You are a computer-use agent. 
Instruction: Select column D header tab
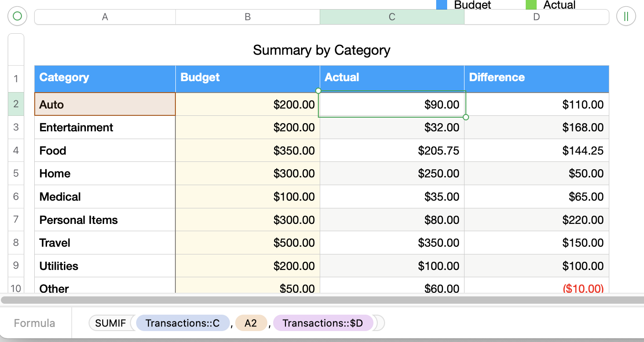tap(536, 17)
